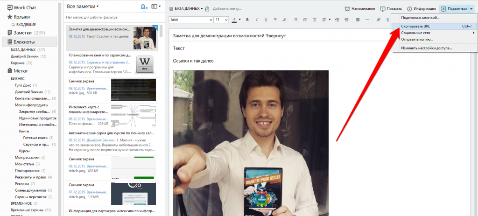Insert a table

(x=358, y=20)
